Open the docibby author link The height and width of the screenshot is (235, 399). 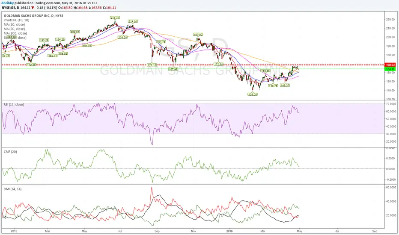pyautogui.click(x=7, y=3)
